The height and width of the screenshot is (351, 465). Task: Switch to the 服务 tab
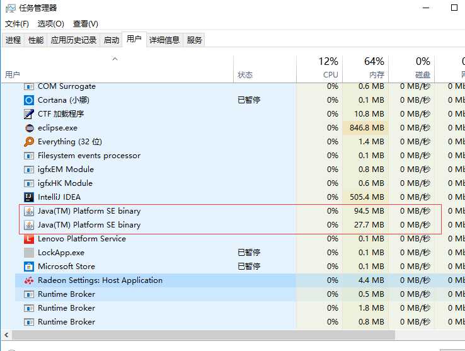(x=194, y=40)
